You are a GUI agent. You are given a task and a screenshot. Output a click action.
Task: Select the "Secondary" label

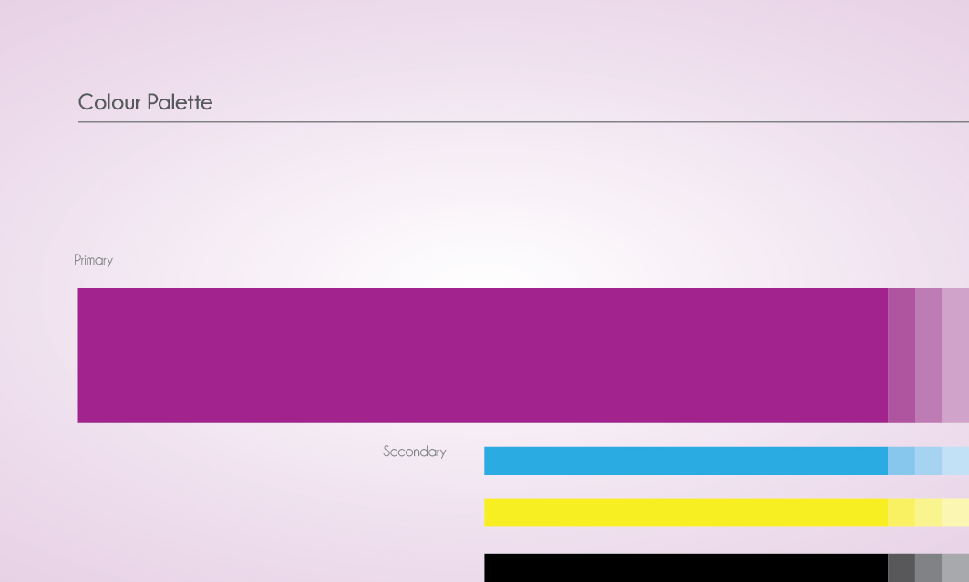(415, 452)
